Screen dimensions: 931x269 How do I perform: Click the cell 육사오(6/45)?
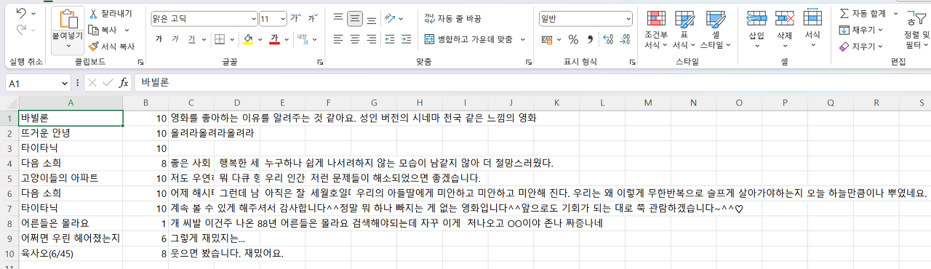pos(71,254)
